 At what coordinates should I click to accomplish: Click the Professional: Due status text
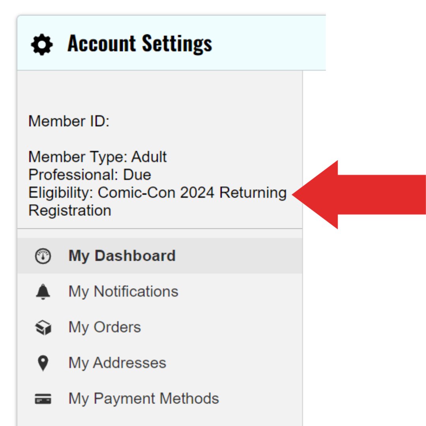(x=90, y=175)
